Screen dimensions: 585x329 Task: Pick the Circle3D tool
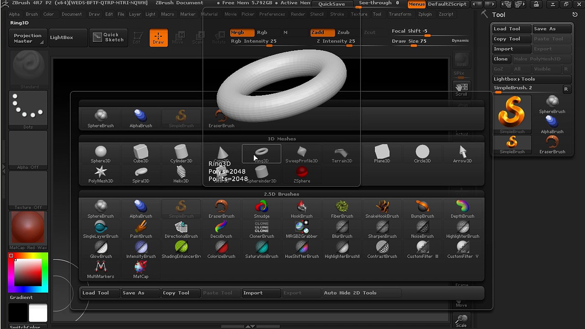(422, 154)
